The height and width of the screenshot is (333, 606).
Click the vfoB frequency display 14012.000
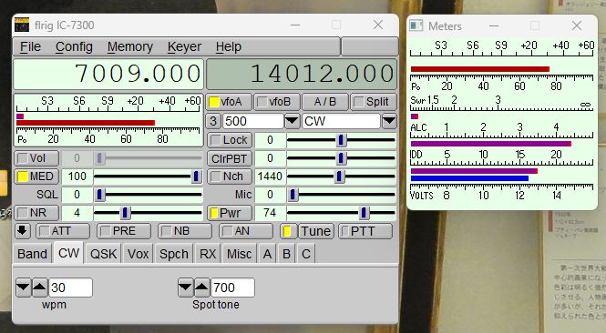point(302,74)
